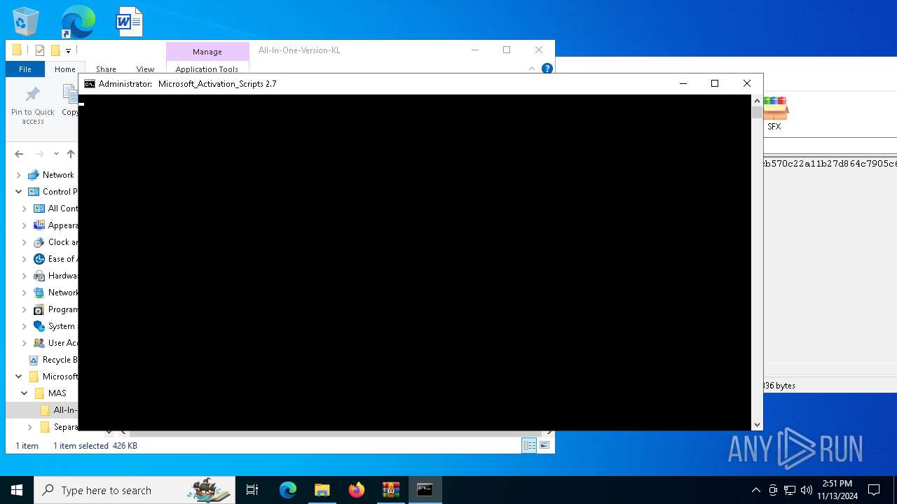Expand the Network tree node

pos(19,175)
